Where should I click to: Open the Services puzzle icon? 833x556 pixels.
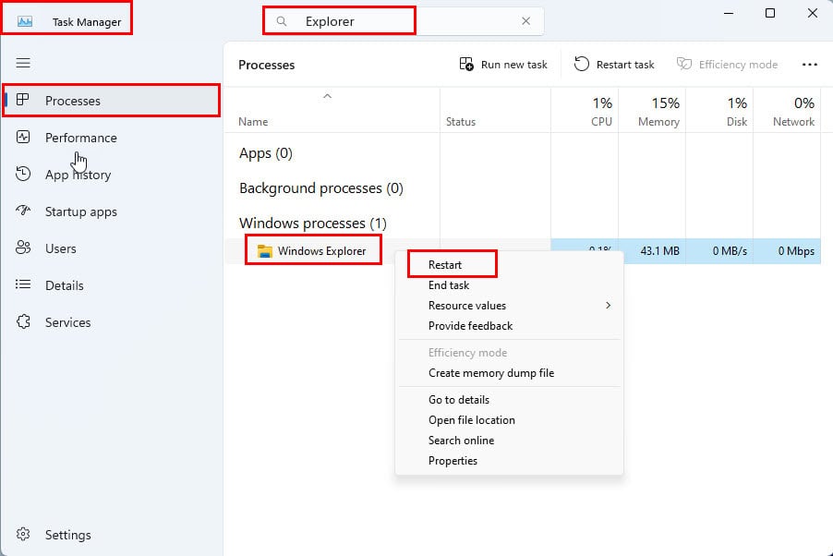coord(23,321)
